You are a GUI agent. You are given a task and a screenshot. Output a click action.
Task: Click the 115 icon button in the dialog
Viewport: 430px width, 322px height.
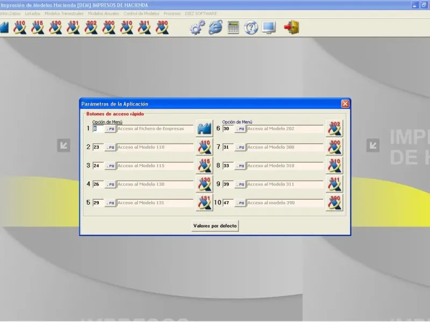[x=205, y=166]
